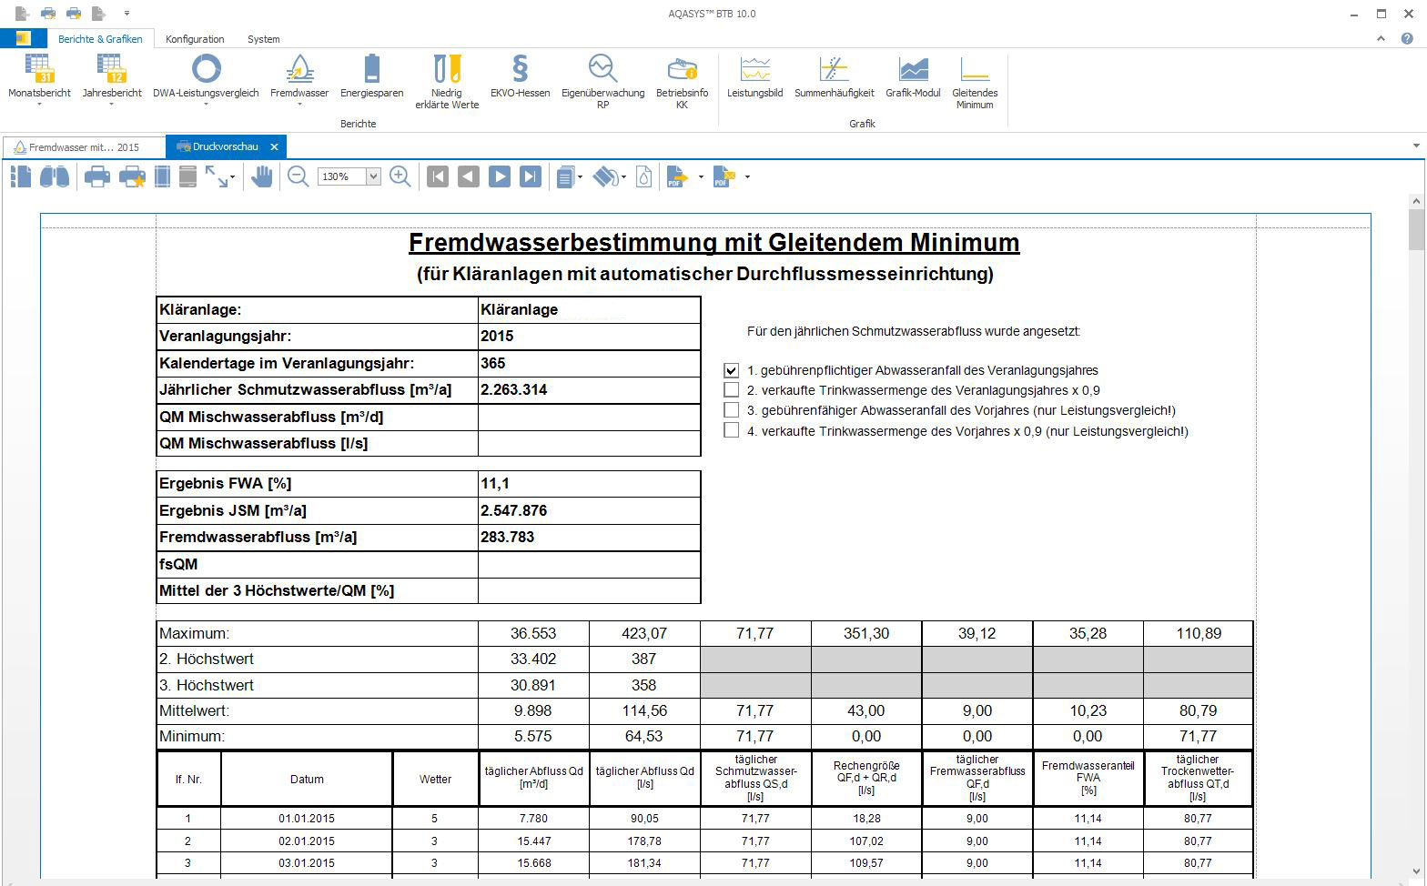Open Eigenüberwachung RP report

[602, 82]
